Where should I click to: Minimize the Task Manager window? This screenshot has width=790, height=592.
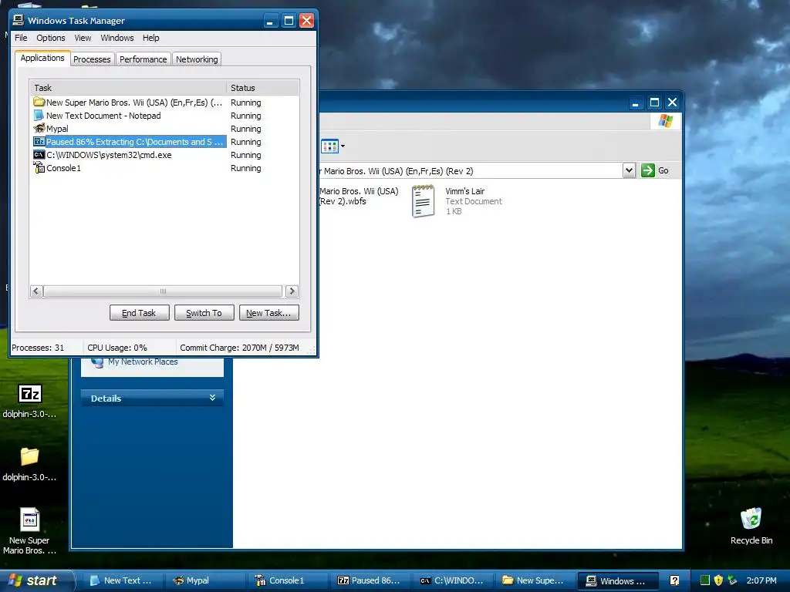(x=271, y=21)
